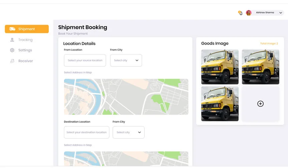The image size is (288, 168).
Task: Click the user profile avatar
Action: click(249, 13)
